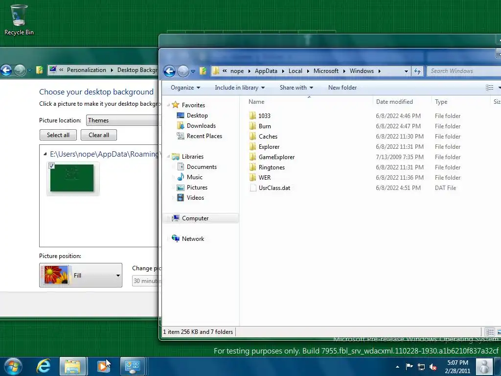Open the Share with menu

click(x=296, y=88)
